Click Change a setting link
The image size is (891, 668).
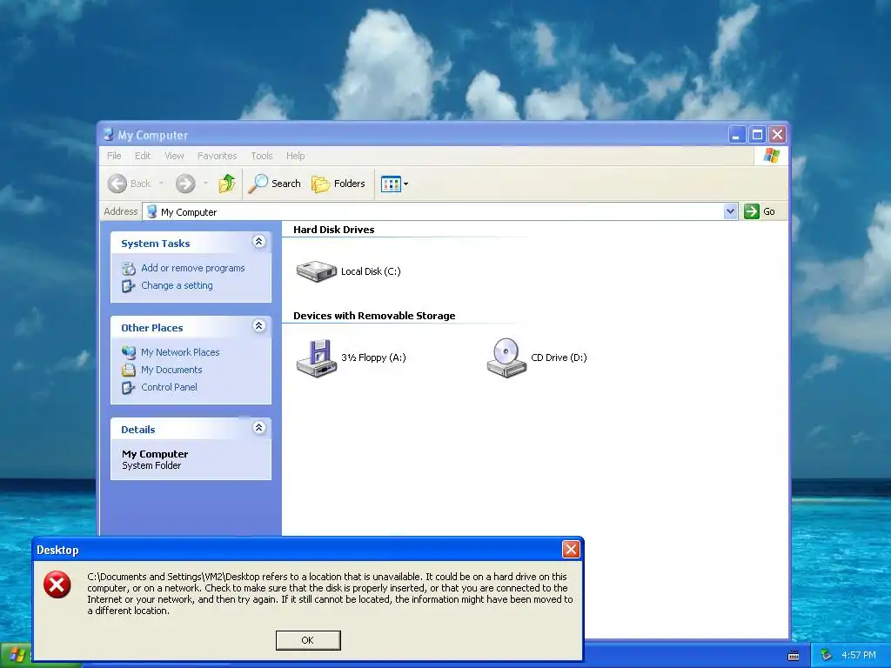(x=177, y=285)
